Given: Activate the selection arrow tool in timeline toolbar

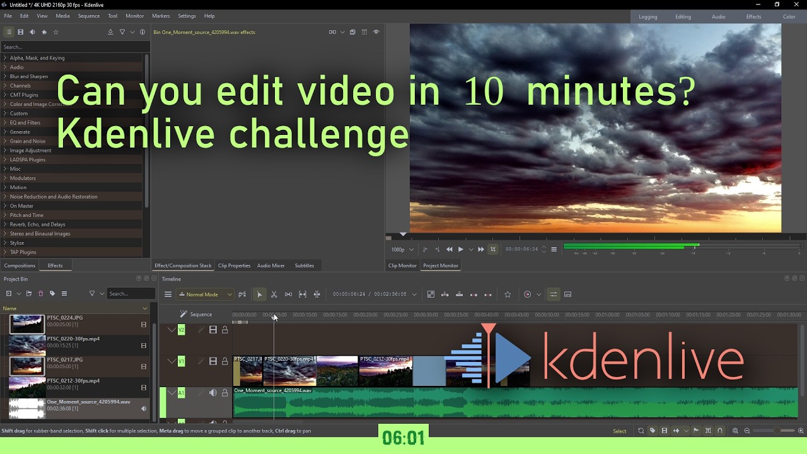Looking at the screenshot, I should 259,294.
